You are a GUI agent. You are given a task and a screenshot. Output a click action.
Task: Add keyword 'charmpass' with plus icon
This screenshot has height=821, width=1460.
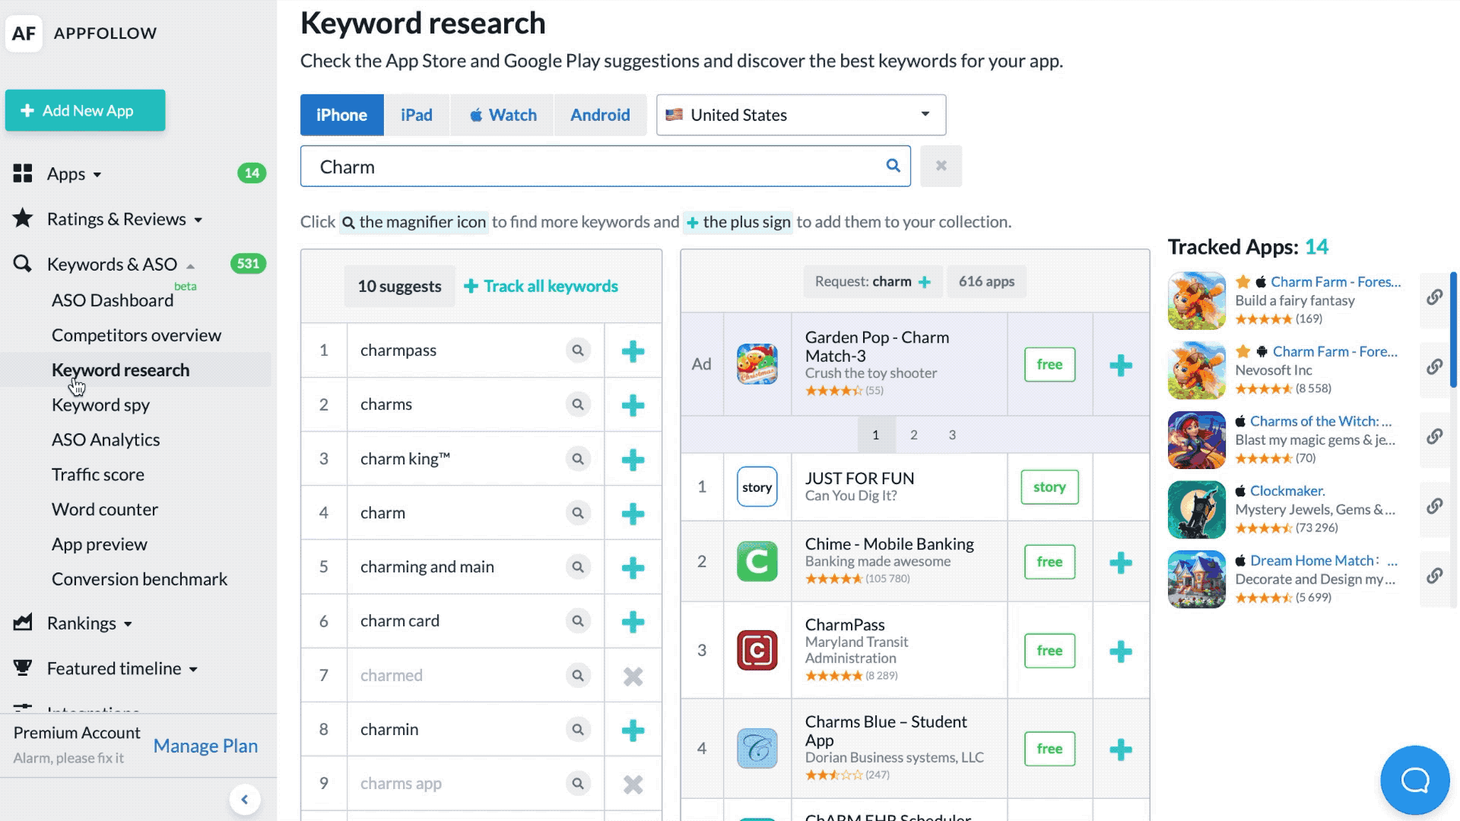[x=633, y=351]
